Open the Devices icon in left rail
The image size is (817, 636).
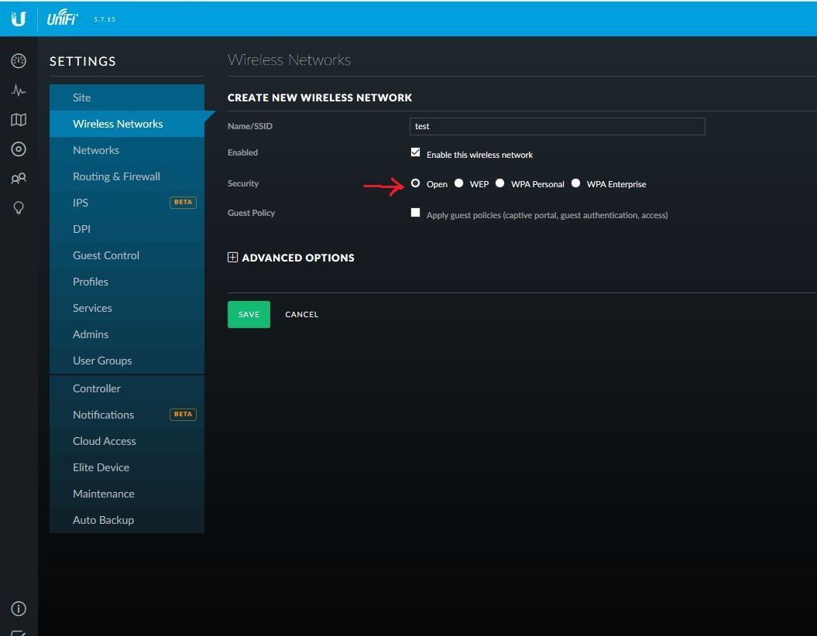point(19,149)
